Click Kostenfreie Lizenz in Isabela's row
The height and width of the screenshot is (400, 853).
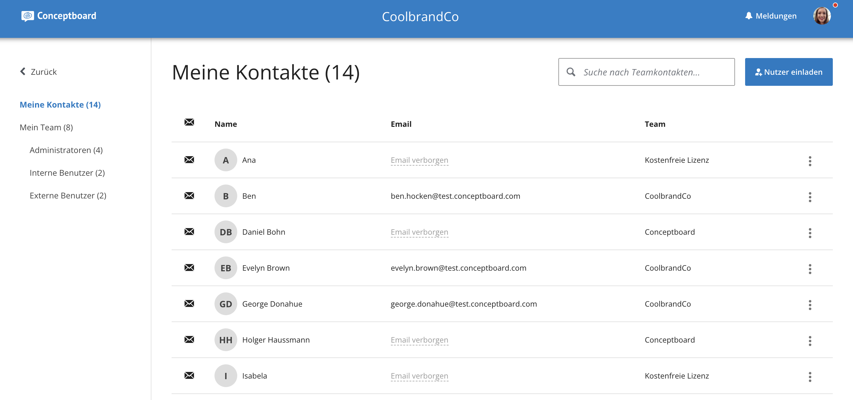677,376
